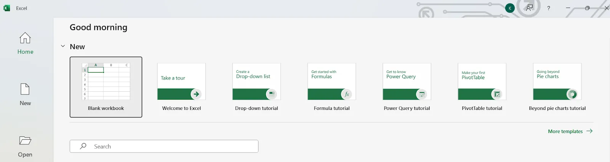Open the Formula tutorial template
Screen dimensions: 610x162
click(x=332, y=87)
